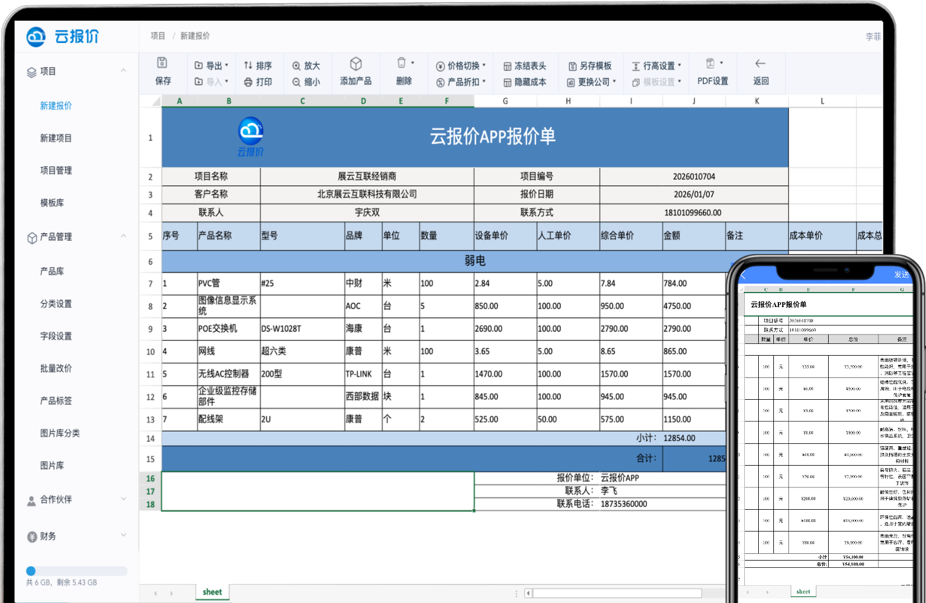Image resolution: width=926 pixels, height=603 pixels.
Task: Click the 添加产品 box icon
Action: 356,64
